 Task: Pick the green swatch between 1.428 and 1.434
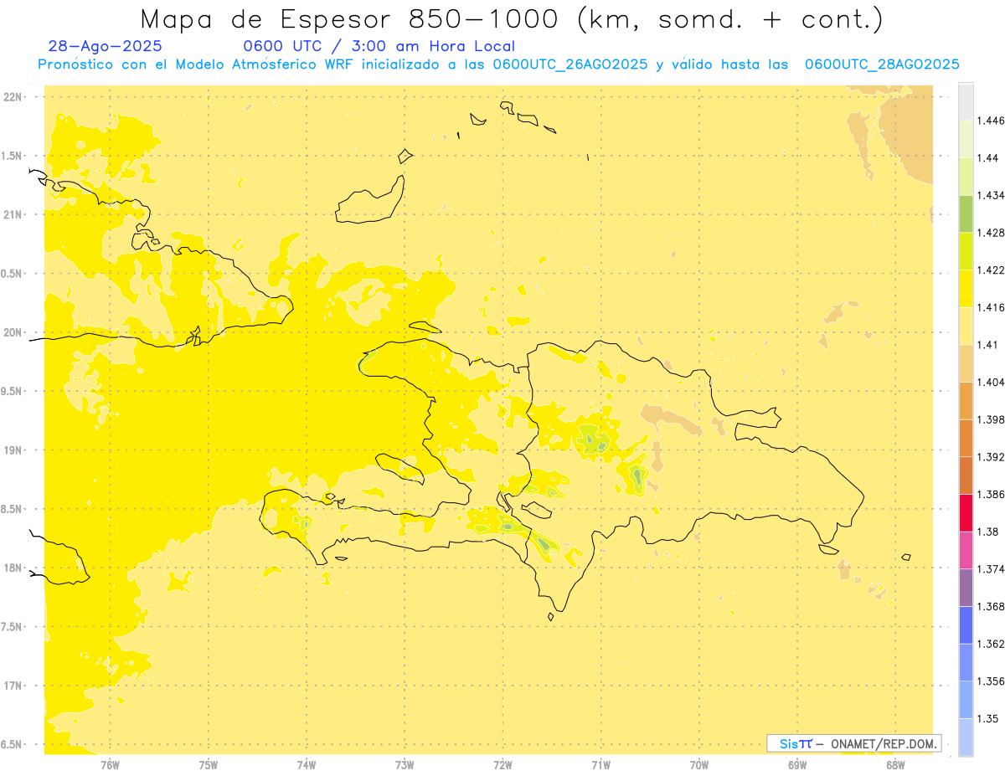[966, 213]
